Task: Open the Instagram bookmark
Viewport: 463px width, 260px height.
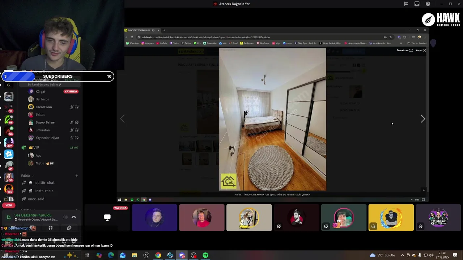Action: 148,43
